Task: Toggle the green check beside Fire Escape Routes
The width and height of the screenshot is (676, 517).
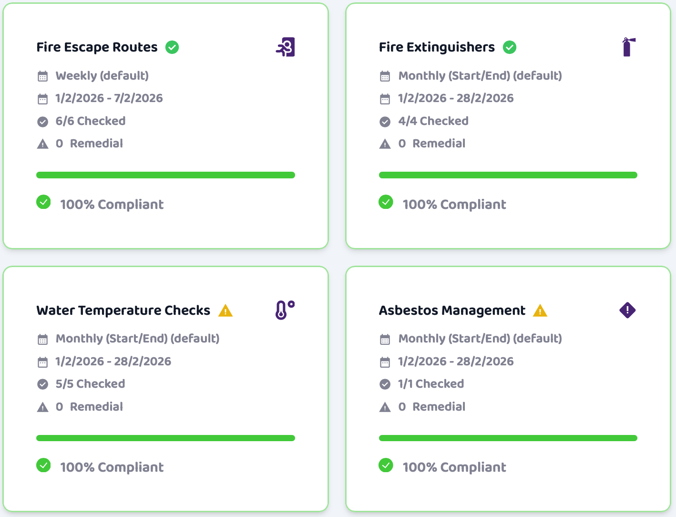Action: 172,47
